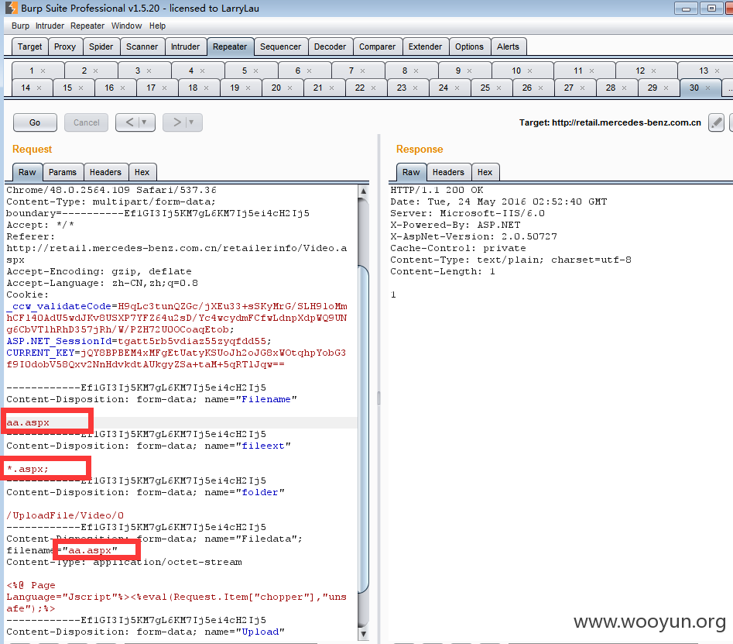Close repeater tab 1
This screenshot has width=733, height=644.
coord(43,71)
